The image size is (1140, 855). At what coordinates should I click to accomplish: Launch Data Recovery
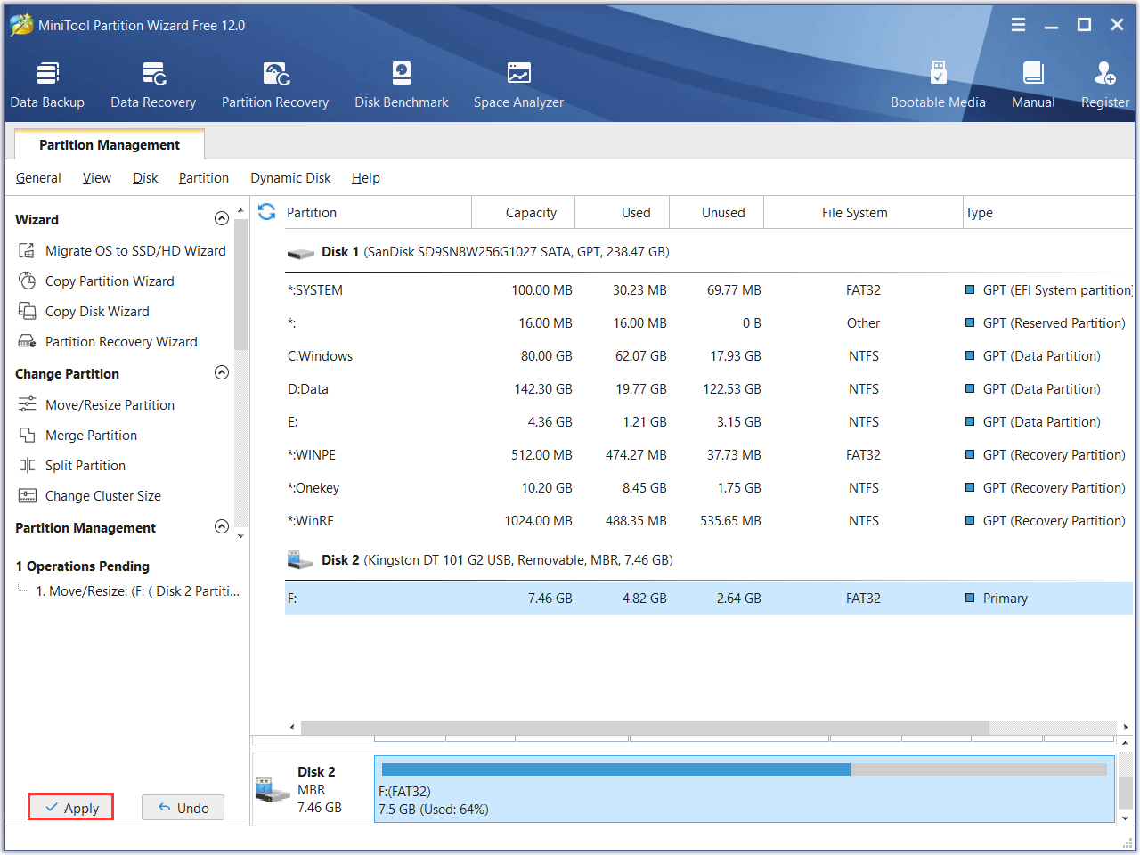pos(153,85)
